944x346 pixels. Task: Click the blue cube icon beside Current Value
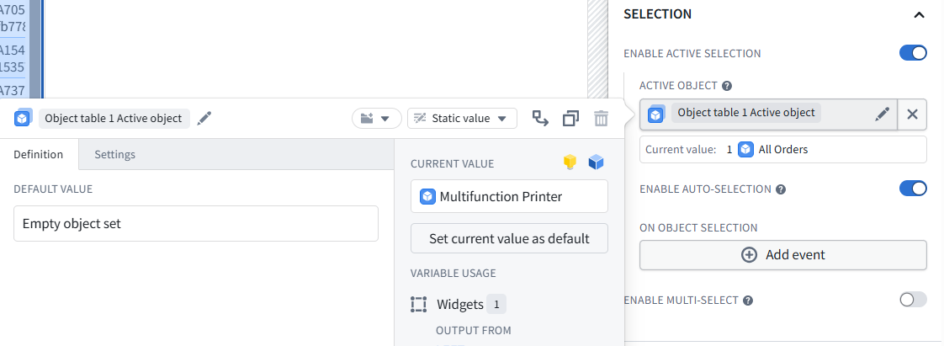(596, 162)
